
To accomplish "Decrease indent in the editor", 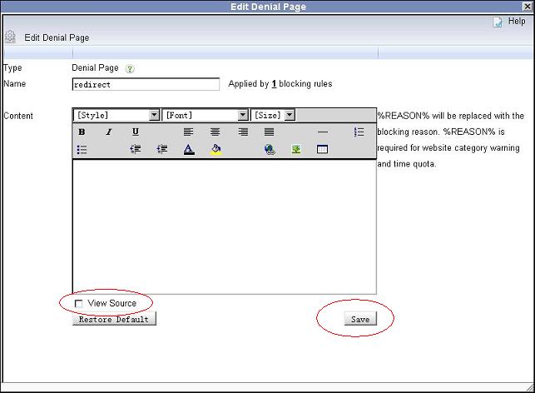I will 136,149.
